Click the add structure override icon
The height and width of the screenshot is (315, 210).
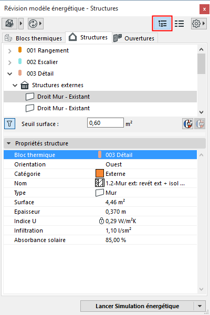click(x=188, y=123)
